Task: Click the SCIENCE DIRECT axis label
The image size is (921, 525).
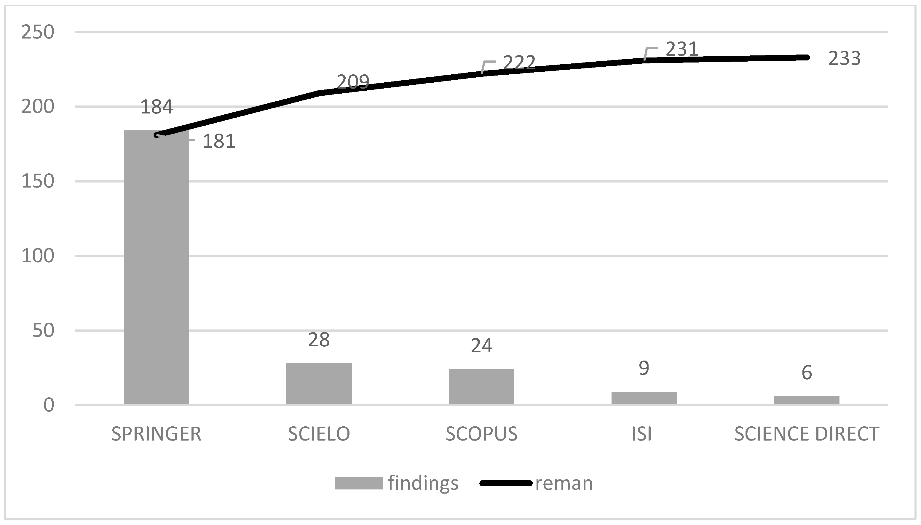Action: (x=807, y=434)
